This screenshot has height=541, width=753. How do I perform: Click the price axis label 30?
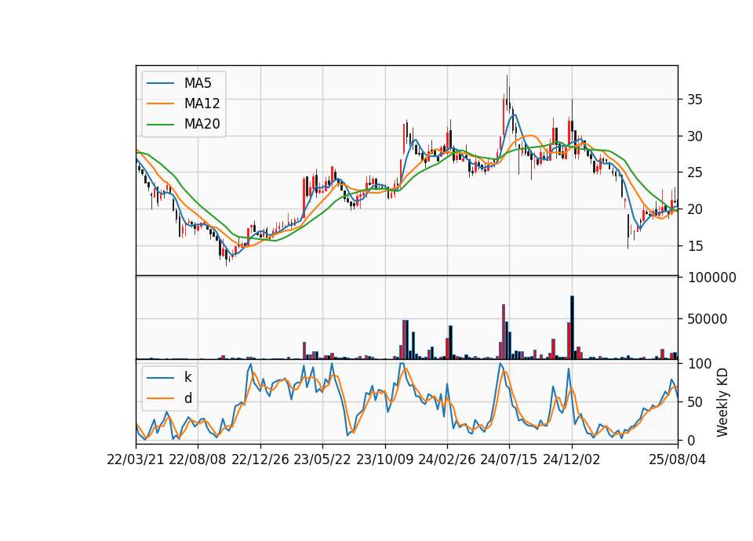pos(695,136)
